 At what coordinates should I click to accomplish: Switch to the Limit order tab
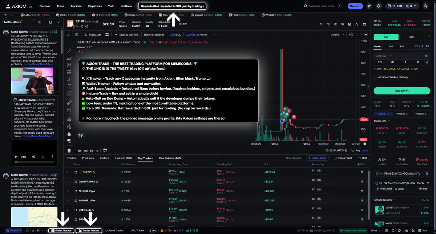(390, 46)
